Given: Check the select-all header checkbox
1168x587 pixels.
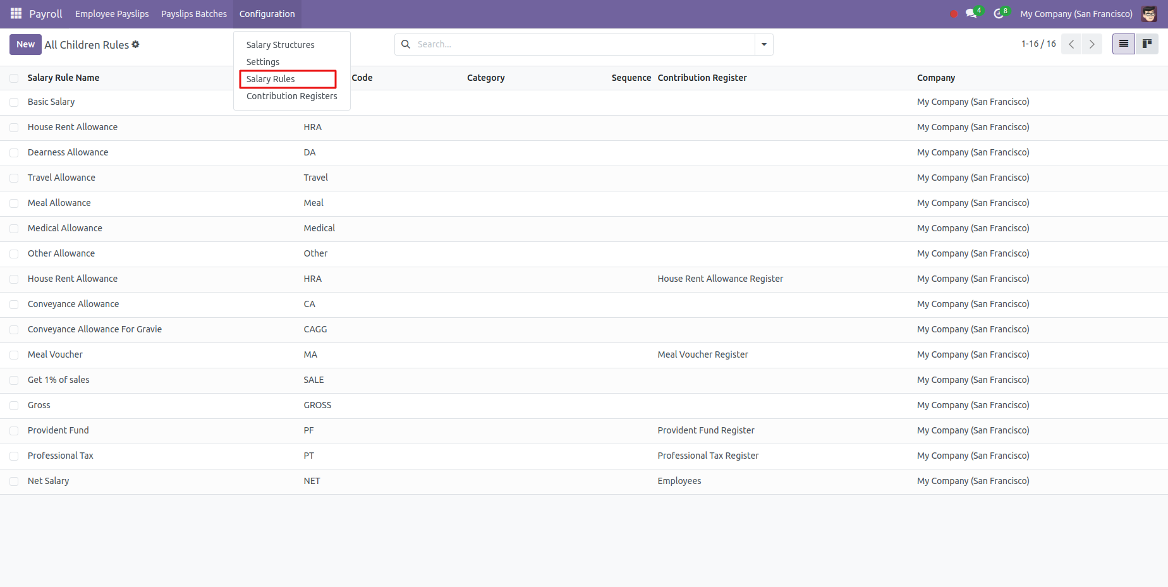Looking at the screenshot, I should [14, 78].
